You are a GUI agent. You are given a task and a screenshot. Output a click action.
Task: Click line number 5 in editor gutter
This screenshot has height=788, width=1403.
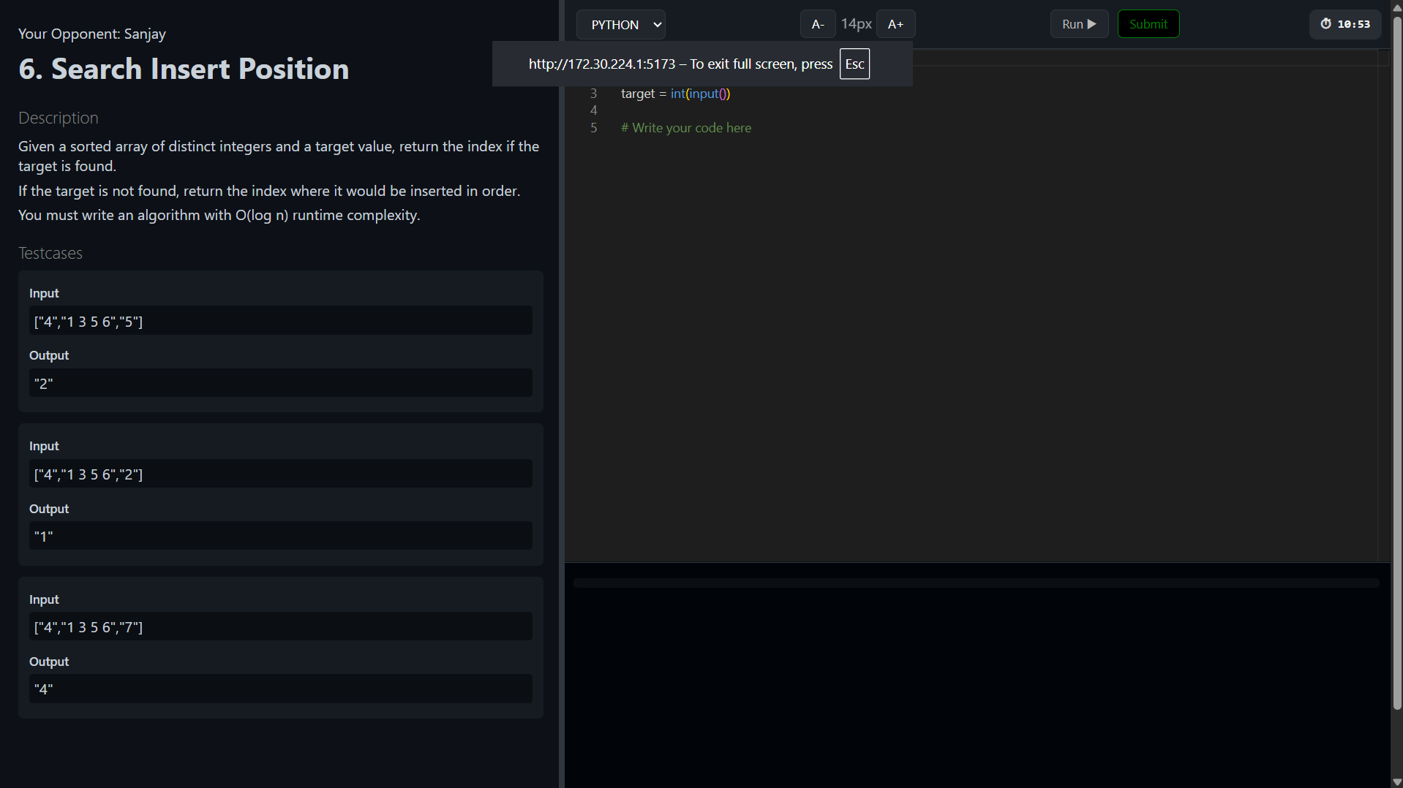(593, 128)
